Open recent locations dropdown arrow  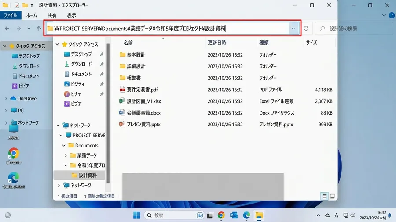pyautogui.click(x=29, y=29)
